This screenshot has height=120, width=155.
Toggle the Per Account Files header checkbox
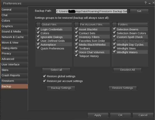pyautogui.click(x=76, y=24)
